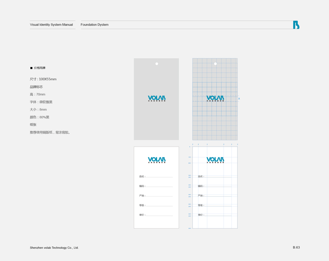Click 'Shenzhen volab Technology Co., Ltd.' footer

point(54,248)
